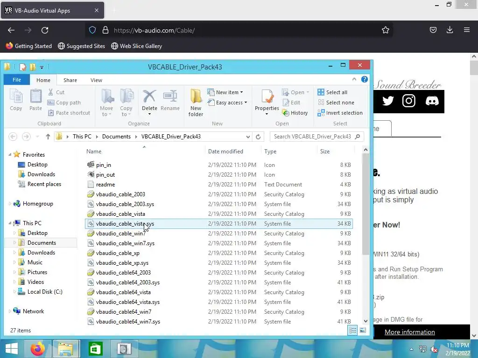Select the readme text document
Viewport: 478px width, 358px height.
pos(219,185)
